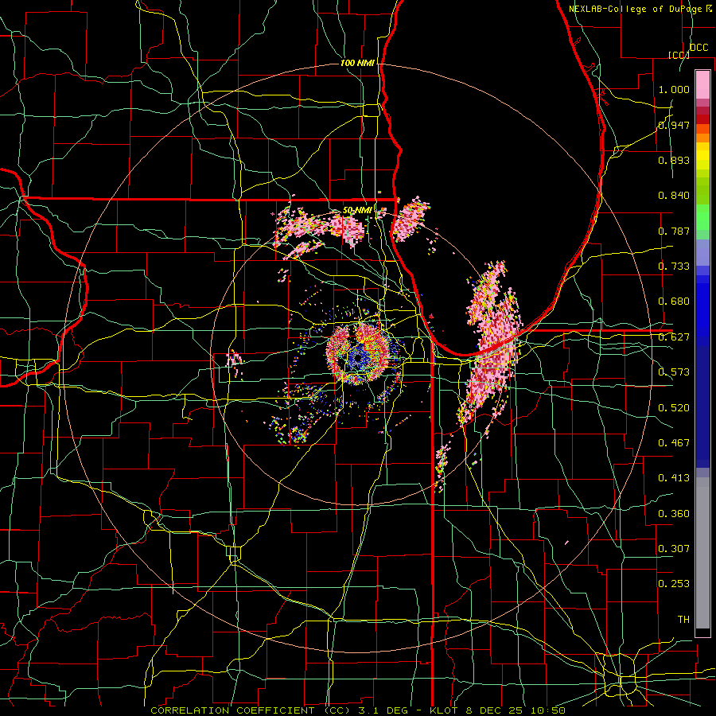Click the 50 NMI range ring label
Screen dimensions: 716x716
click(357, 211)
